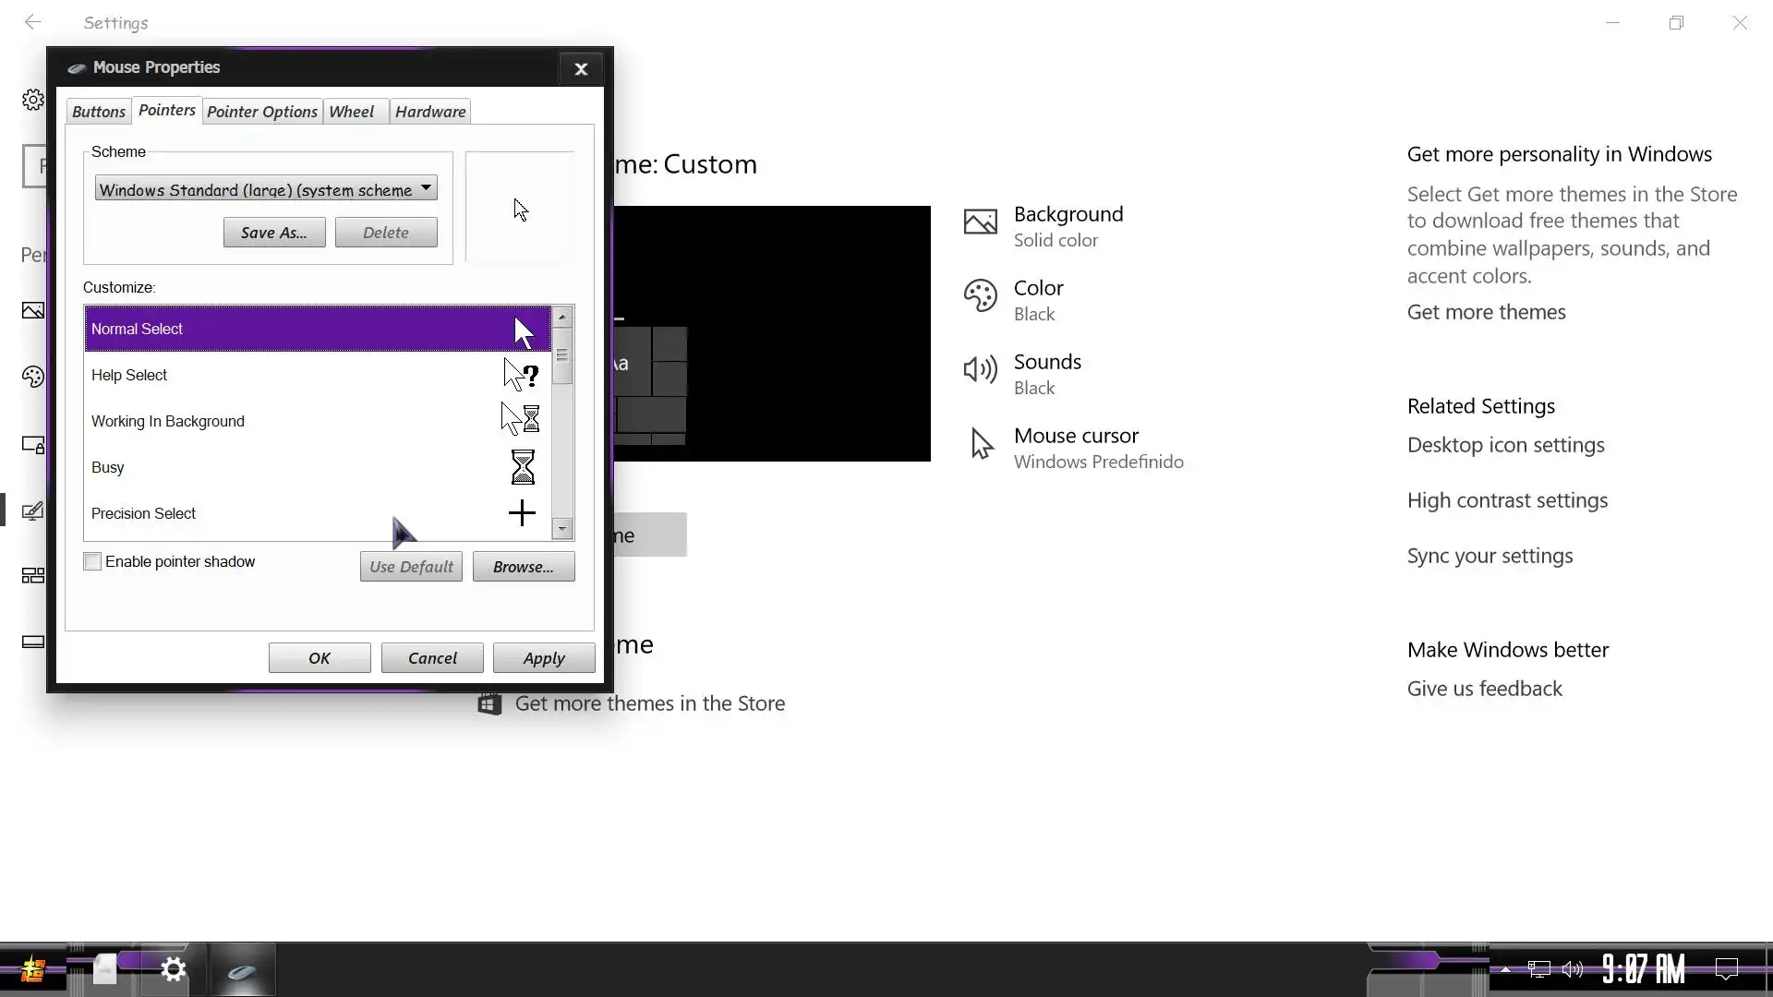Viewport: 1773px width, 997px height.
Task: Open the notification center icon
Action: tap(1726, 969)
